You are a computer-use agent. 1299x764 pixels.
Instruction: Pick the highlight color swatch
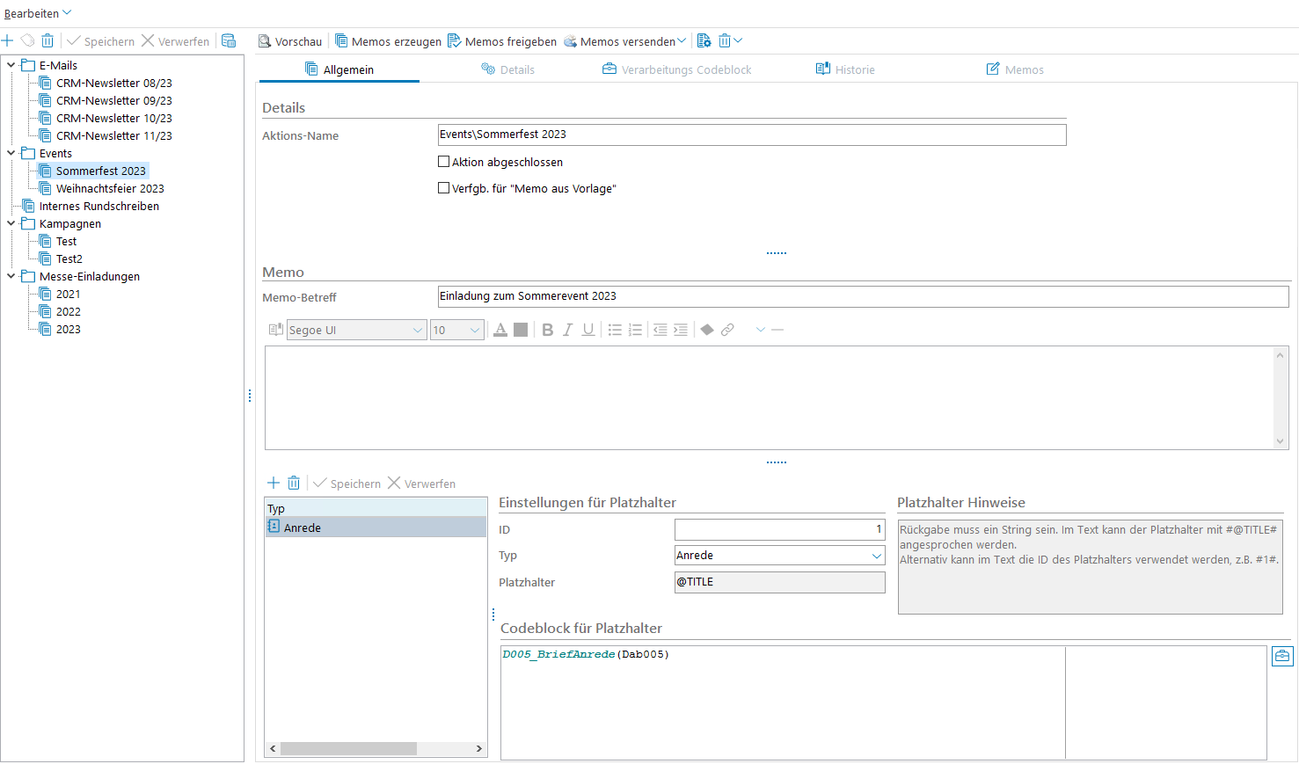tap(521, 330)
